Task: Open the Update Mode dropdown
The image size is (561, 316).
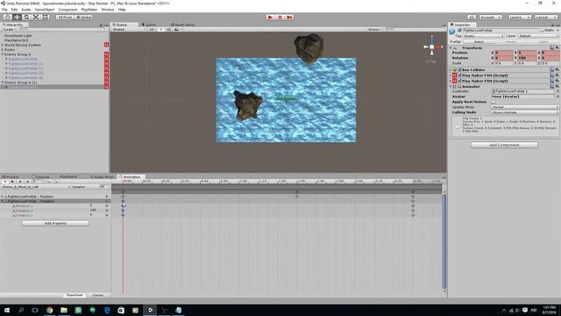Action: pos(525,107)
